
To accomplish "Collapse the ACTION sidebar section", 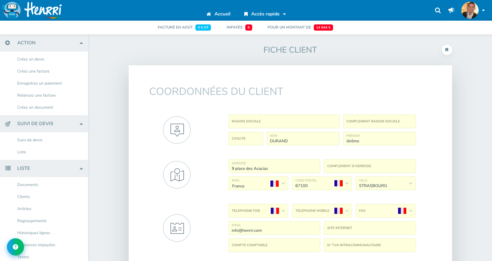I will click(81, 43).
